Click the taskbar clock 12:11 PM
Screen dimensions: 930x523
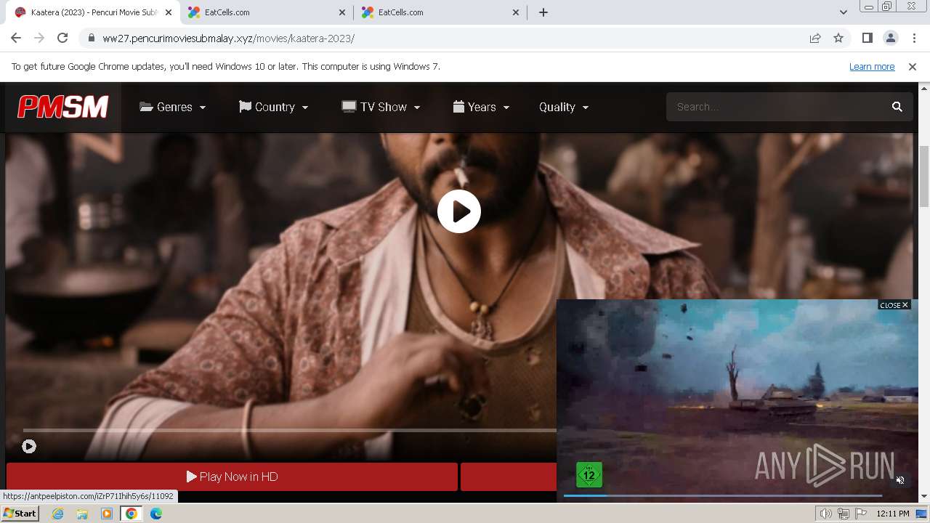click(893, 514)
